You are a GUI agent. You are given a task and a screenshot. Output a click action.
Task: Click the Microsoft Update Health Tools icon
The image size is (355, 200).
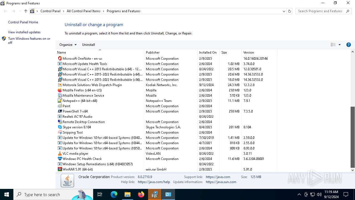click(60, 64)
